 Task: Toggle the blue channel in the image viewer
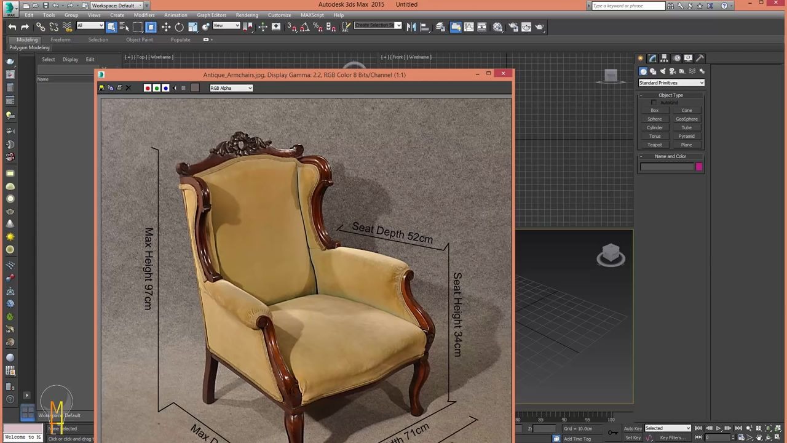(x=165, y=87)
